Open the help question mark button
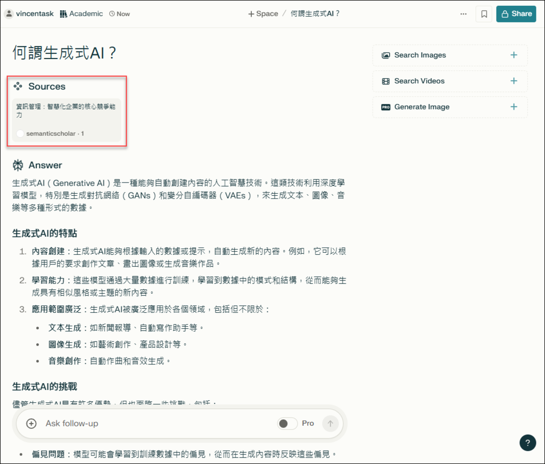 [527, 443]
